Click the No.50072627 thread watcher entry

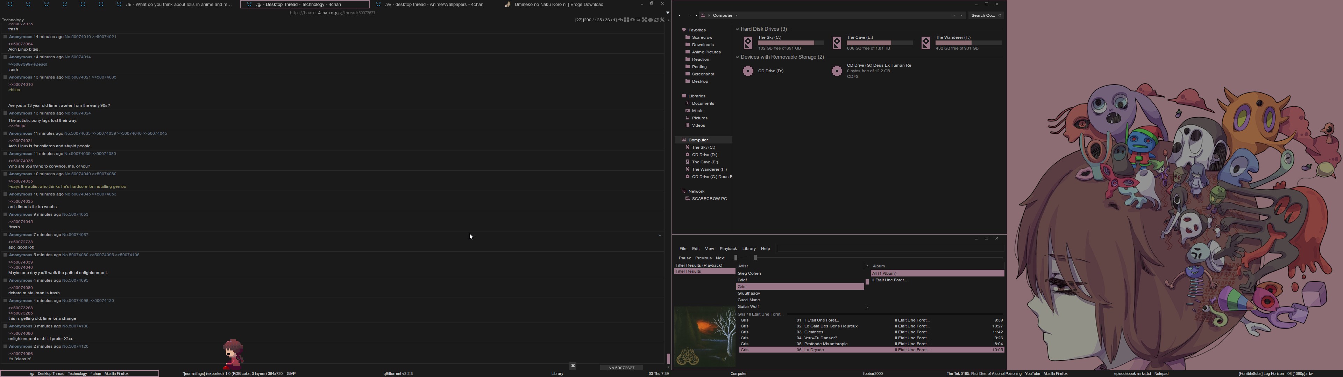[x=621, y=368]
